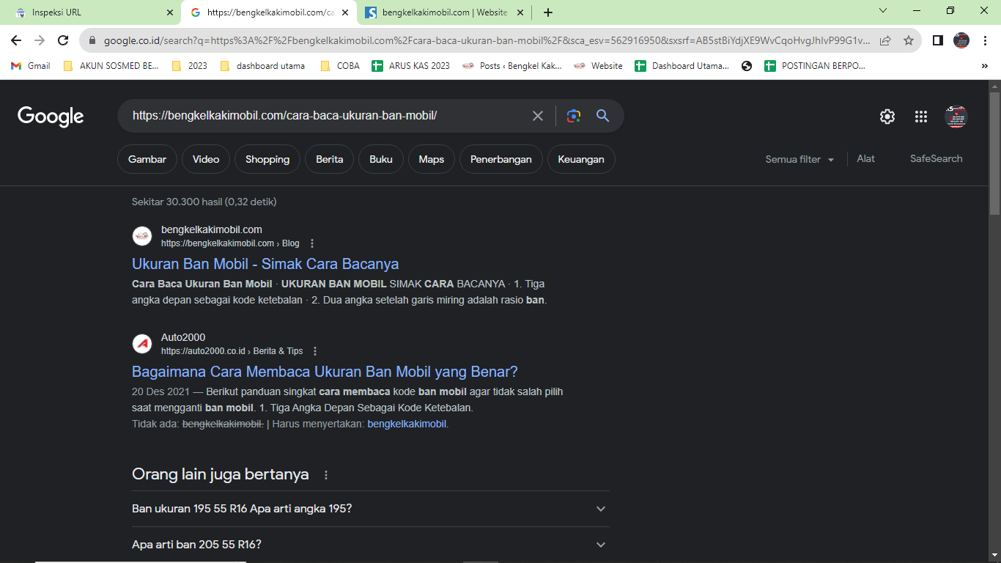Focus the browser address bar URL
This screenshot has width=1001, height=563.
tap(487, 41)
